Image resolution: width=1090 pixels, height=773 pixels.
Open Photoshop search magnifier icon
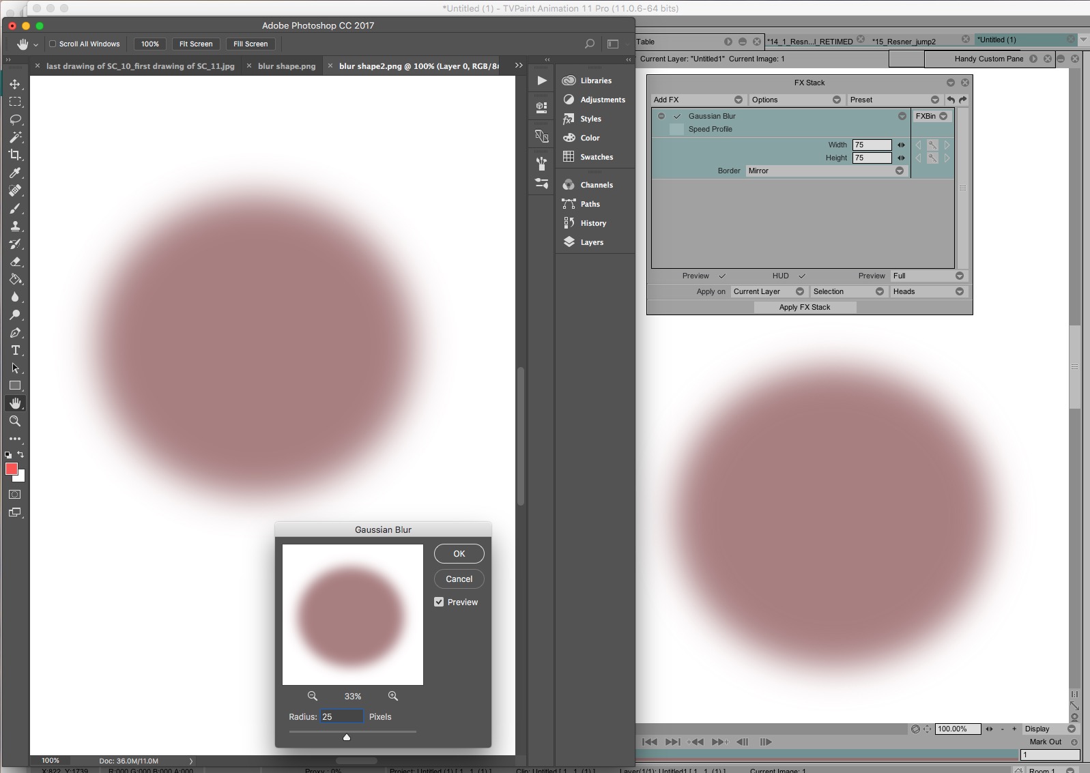point(590,44)
